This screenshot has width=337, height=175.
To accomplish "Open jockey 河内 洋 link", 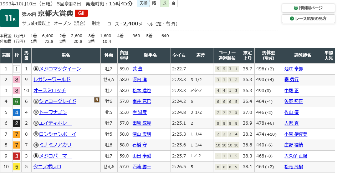I will tap(140, 80).
